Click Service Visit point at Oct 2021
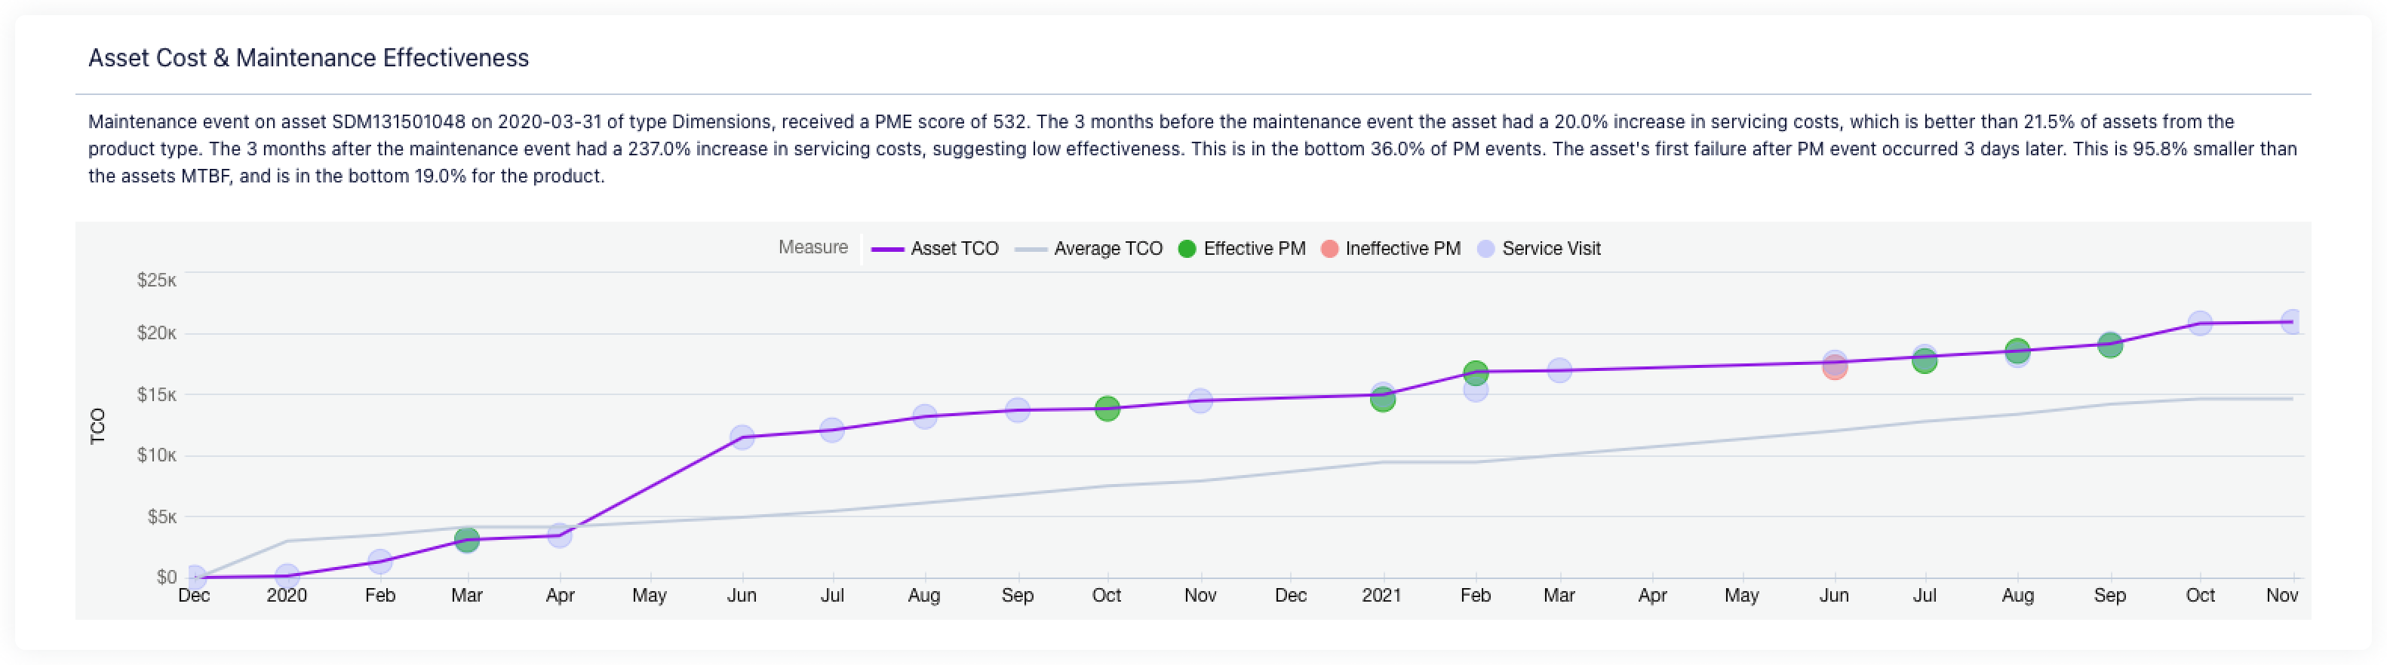The height and width of the screenshot is (665, 2387). tap(2199, 323)
